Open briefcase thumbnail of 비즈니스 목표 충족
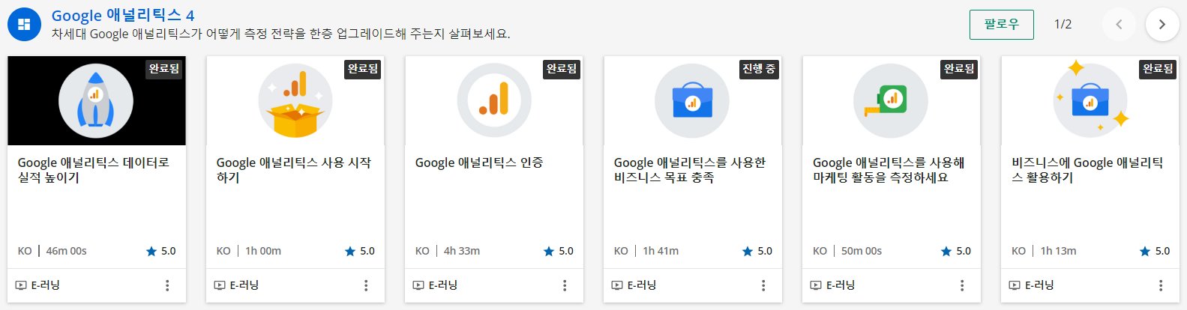Viewport: 1187px width, 310px height. click(x=693, y=100)
